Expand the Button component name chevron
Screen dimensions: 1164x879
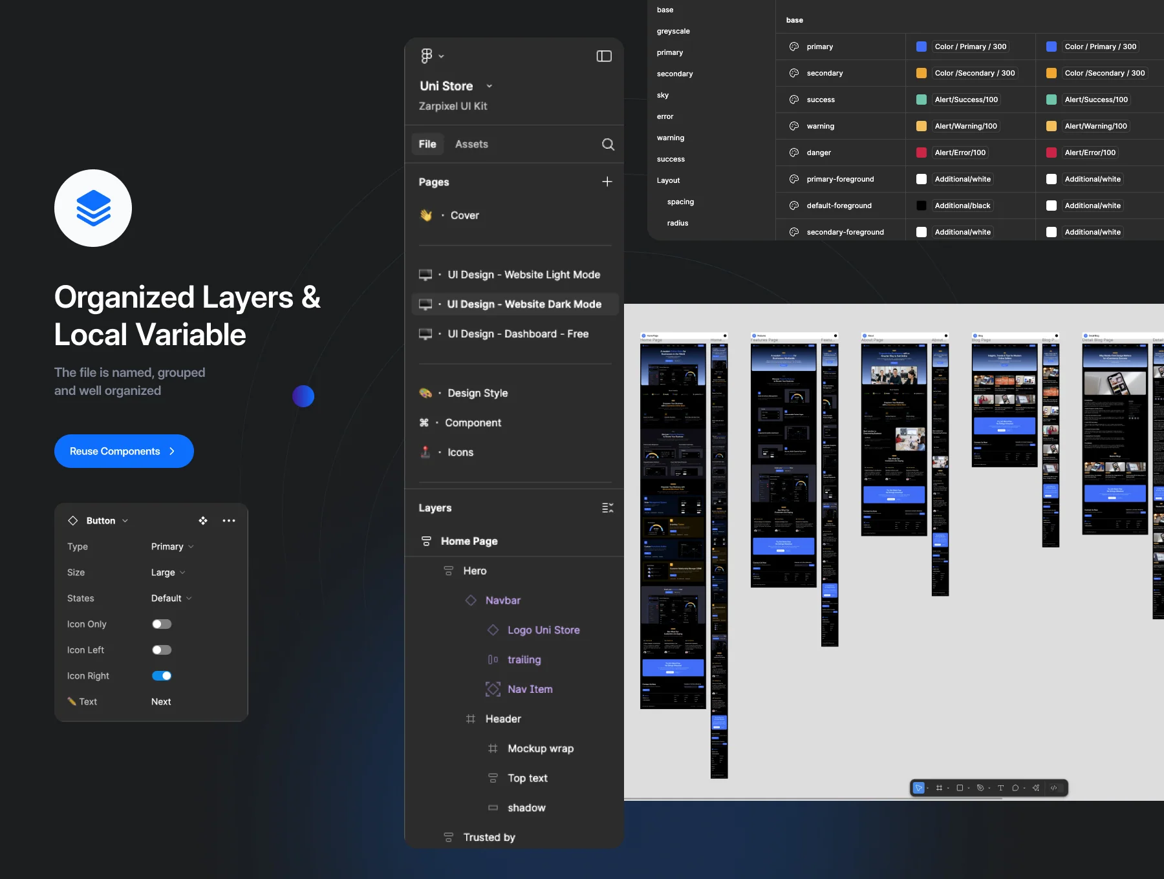click(125, 521)
